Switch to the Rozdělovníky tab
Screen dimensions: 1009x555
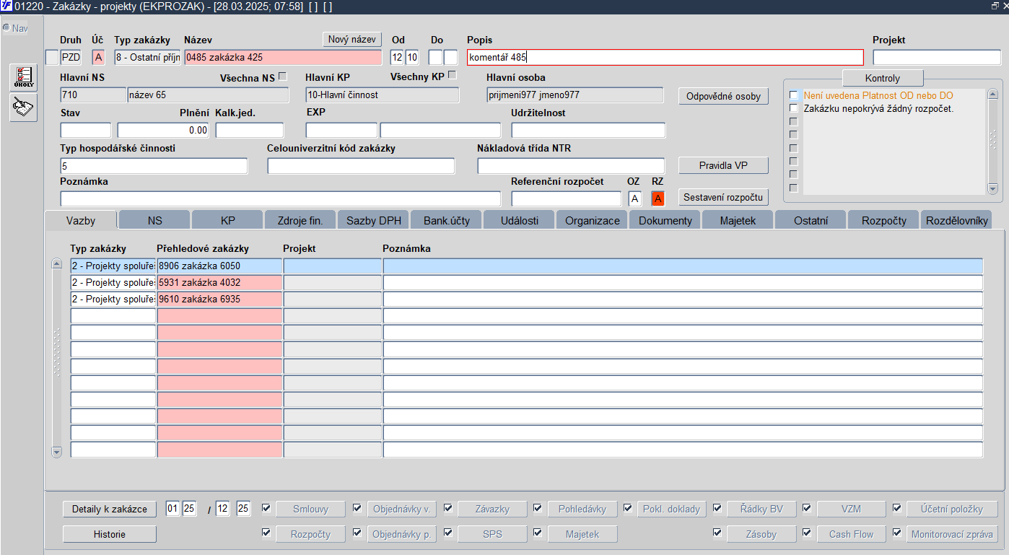click(x=956, y=220)
